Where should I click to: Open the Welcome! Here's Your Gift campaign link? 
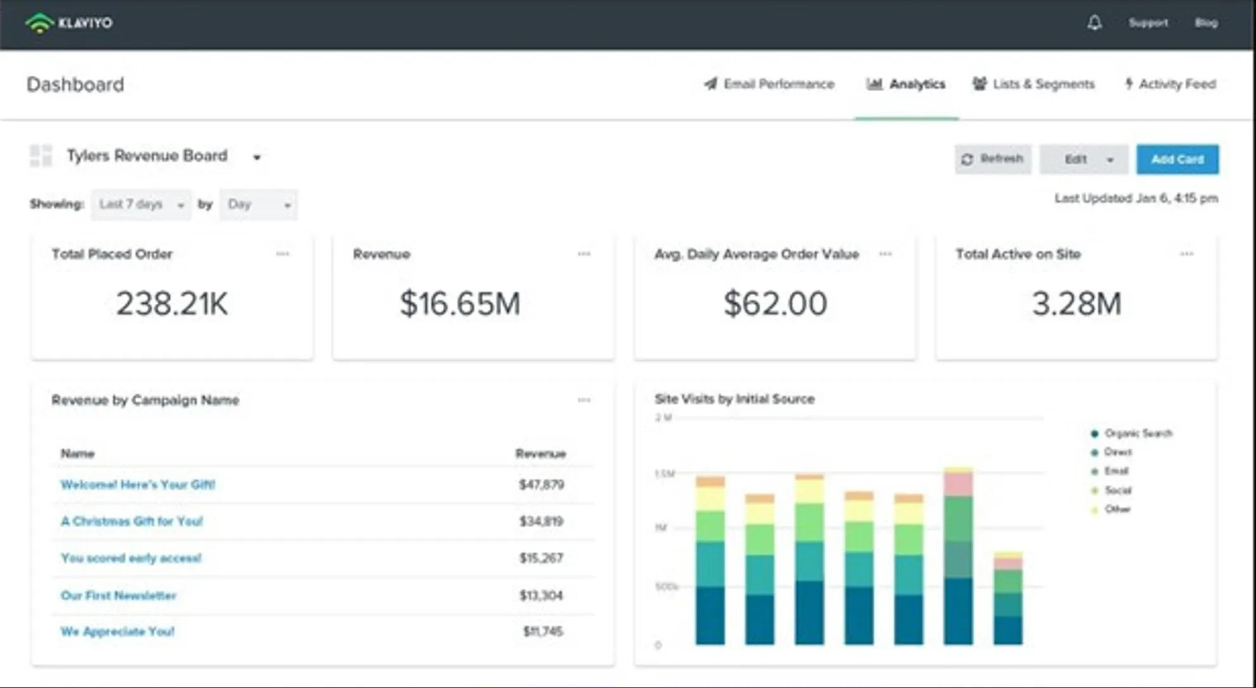coord(138,485)
